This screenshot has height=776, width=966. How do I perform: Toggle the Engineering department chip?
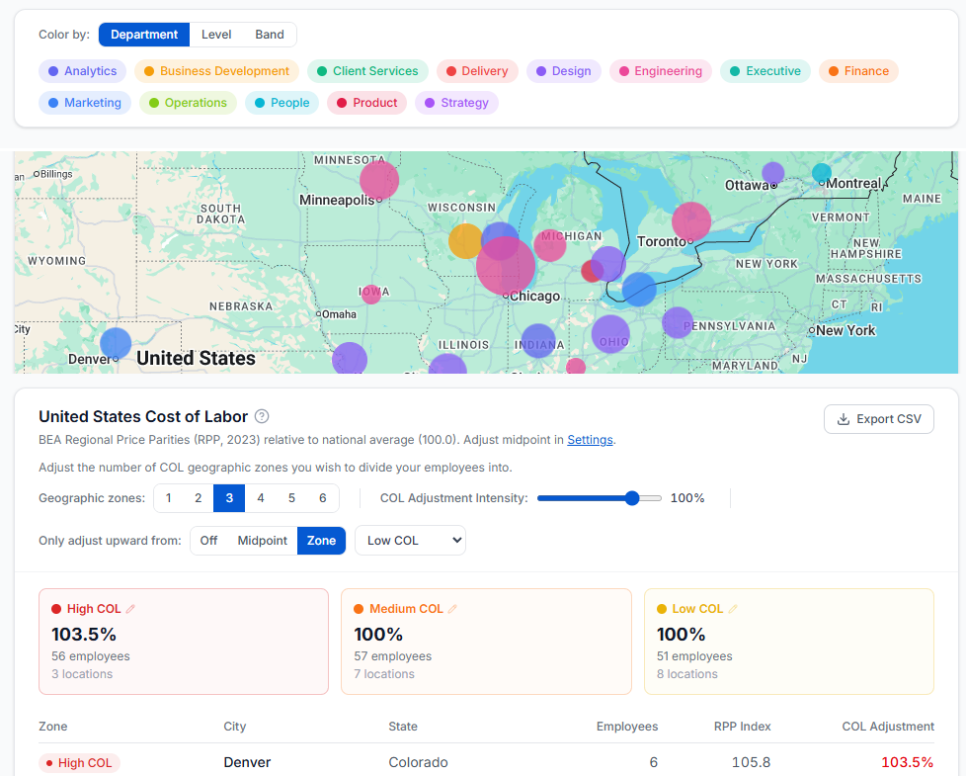coord(661,71)
